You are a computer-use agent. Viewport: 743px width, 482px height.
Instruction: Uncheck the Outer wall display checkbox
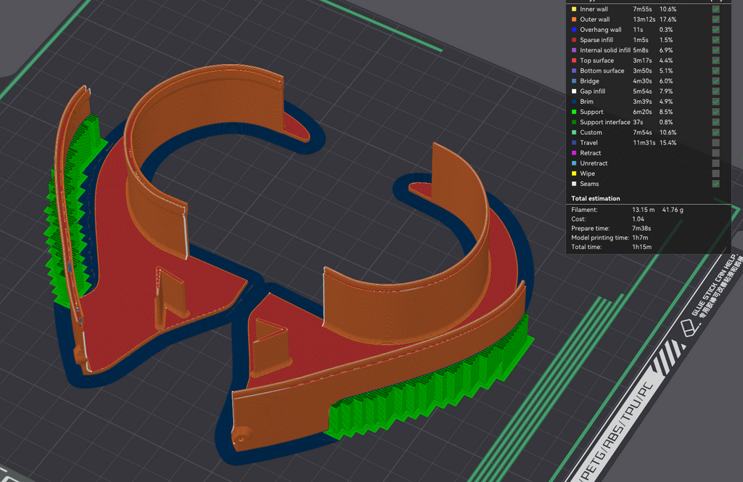(715, 20)
